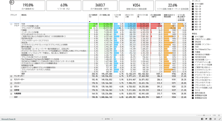Click the page indicator 2の6
This screenshot has width=222, height=121.
[x=107, y=119]
